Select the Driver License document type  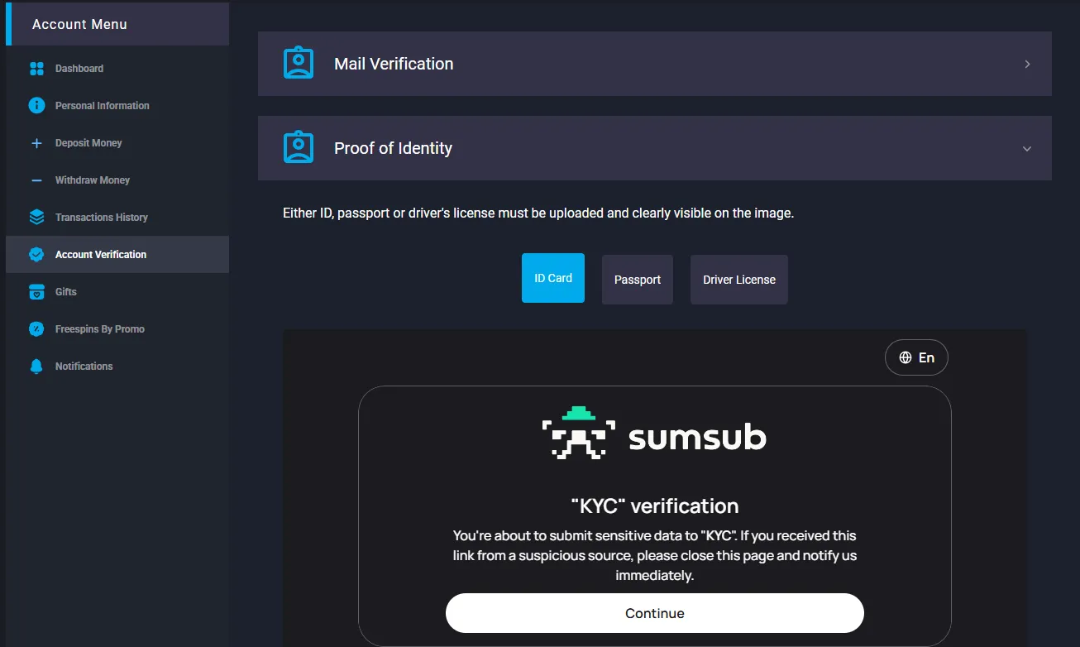click(x=739, y=280)
